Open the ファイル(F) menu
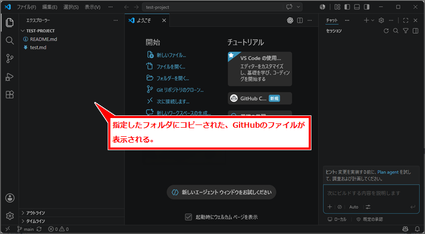The image size is (425, 234). tap(26, 7)
